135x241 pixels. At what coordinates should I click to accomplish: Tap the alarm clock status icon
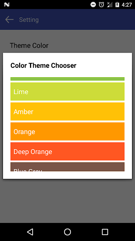pos(101,5)
